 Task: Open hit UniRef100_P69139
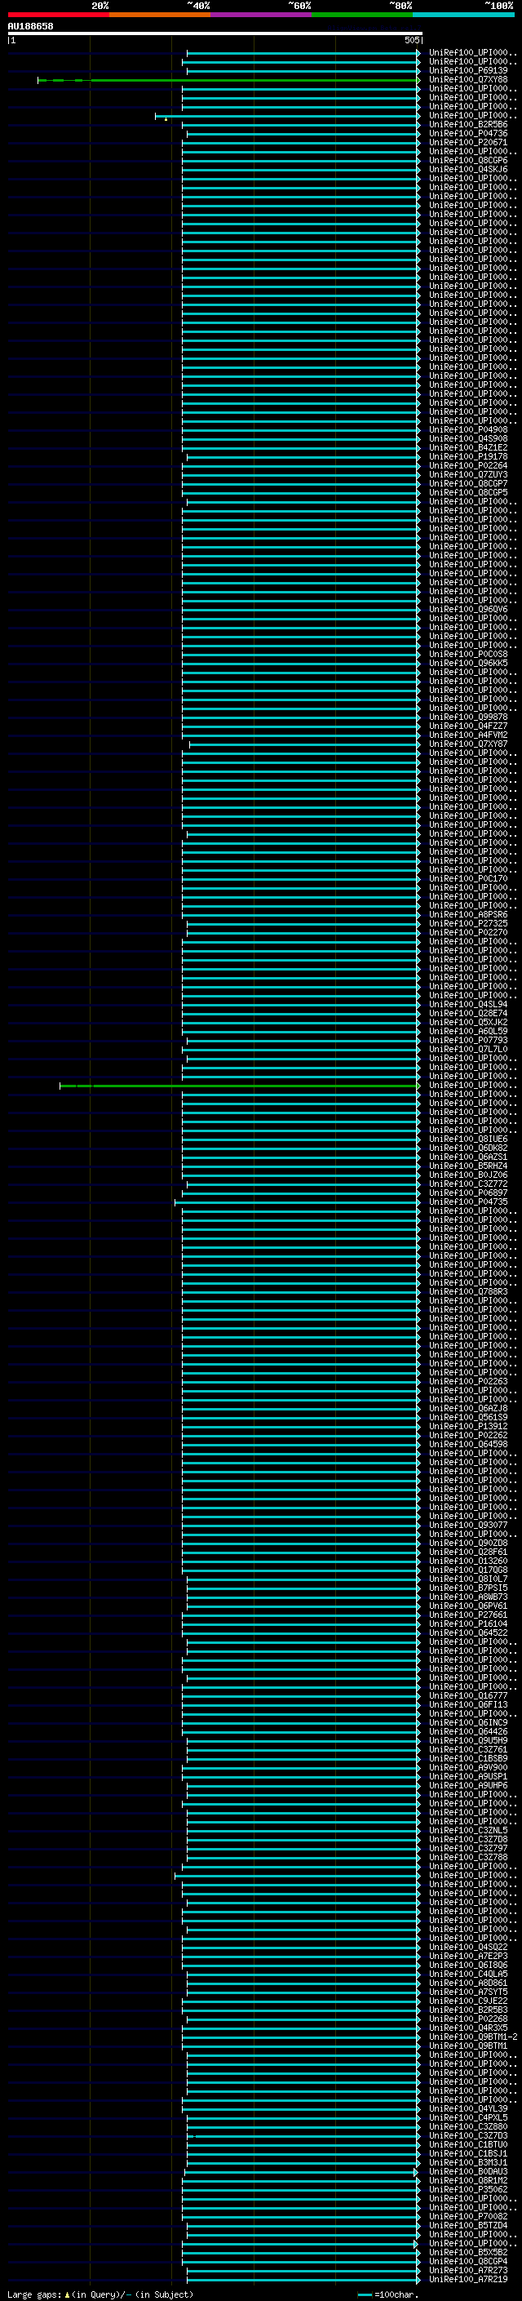pos(468,70)
